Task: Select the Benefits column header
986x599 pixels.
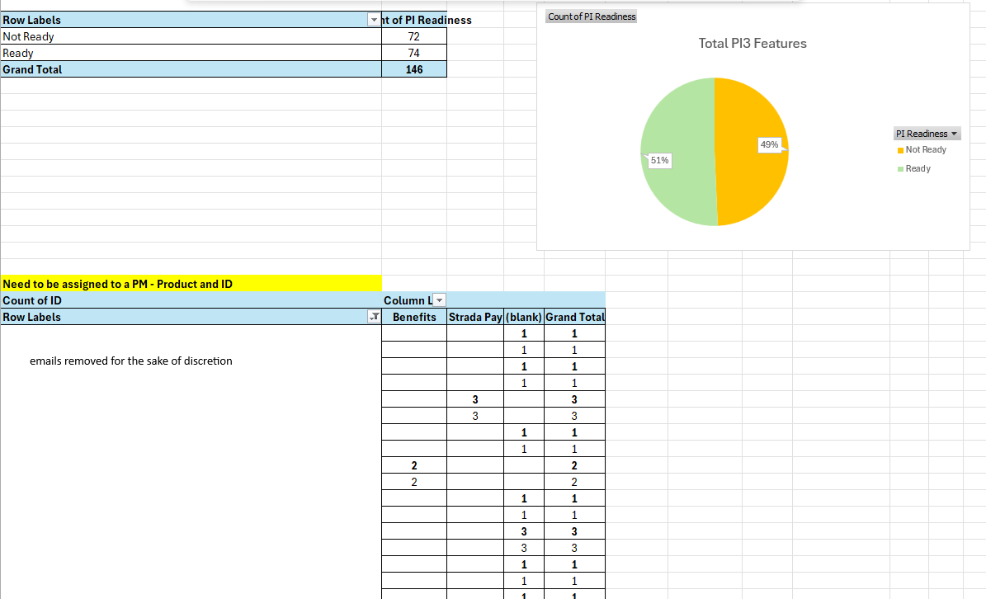Action: click(x=413, y=317)
